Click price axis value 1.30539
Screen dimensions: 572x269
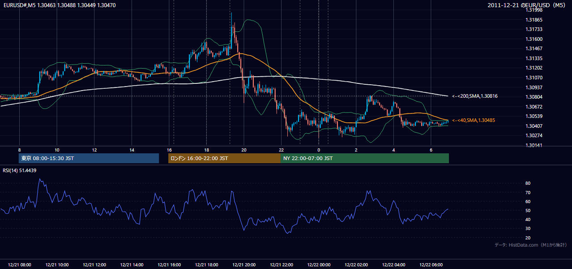pyautogui.click(x=534, y=116)
